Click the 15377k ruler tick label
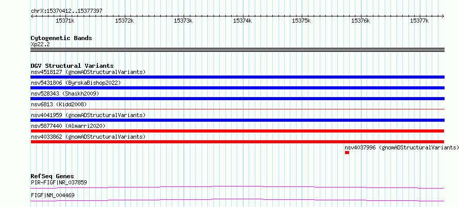459x207 pixels. coord(419,21)
